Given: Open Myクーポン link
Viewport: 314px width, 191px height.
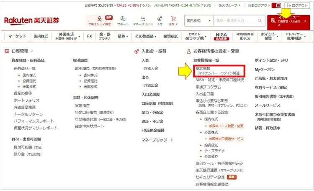Looking at the screenshot, I should tap(265, 70).
